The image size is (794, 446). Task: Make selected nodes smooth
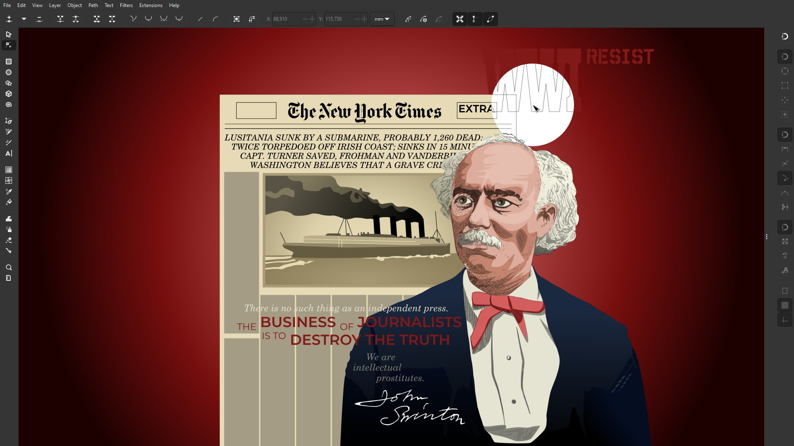tap(148, 19)
